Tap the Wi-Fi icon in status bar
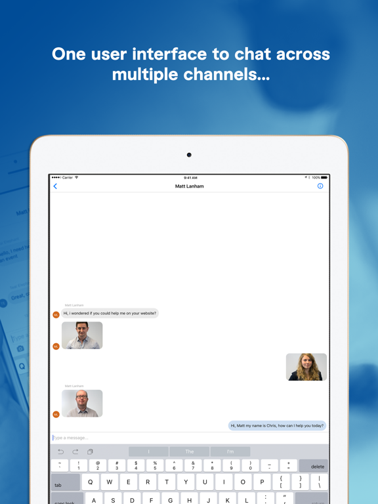This screenshot has width=378, height=504. pos(77,177)
